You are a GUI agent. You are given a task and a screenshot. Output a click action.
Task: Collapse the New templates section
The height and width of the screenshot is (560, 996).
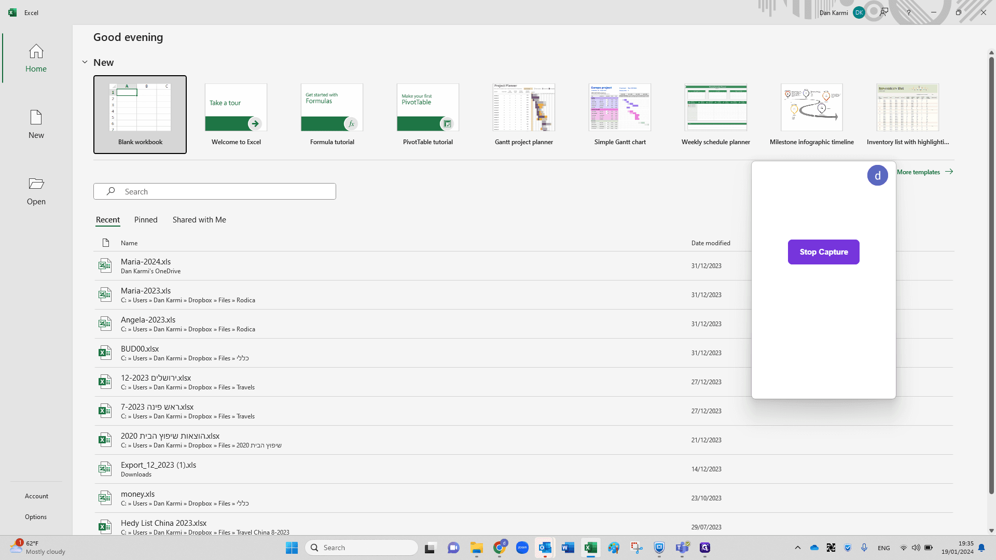pyautogui.click(x=85, y=62)
